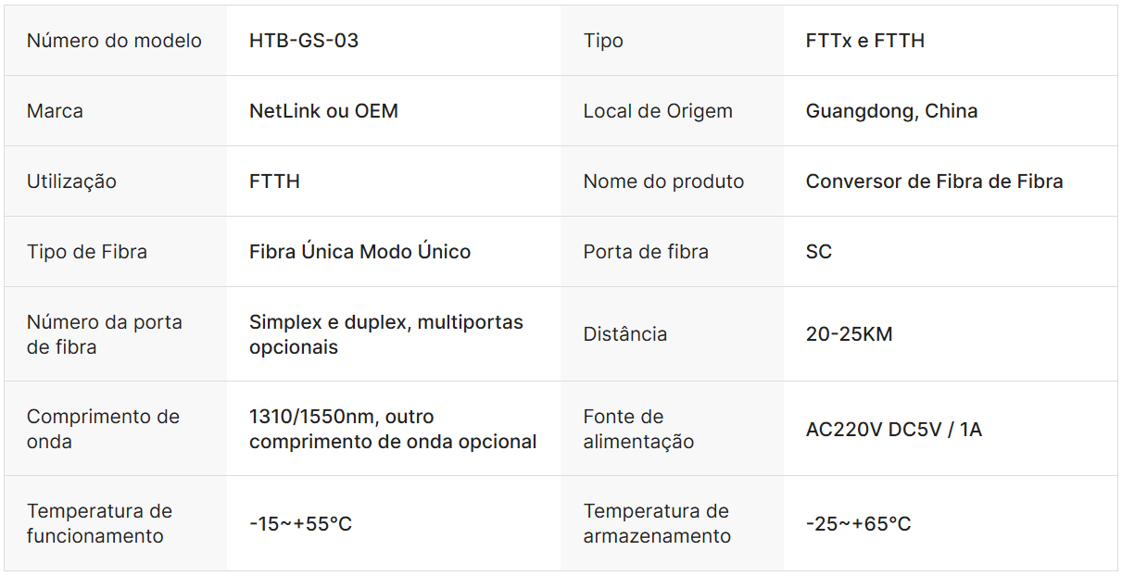This screenshot has height=576, width=1122.
Task: Click the model number HTB-GS-03 value
Action: click(304, 41)
